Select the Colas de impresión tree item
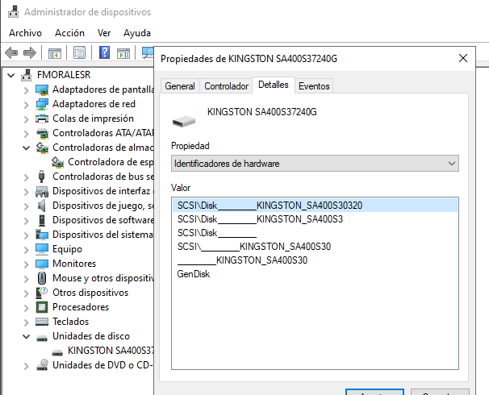The image size is (489, 395). click(x=93, y=118)
